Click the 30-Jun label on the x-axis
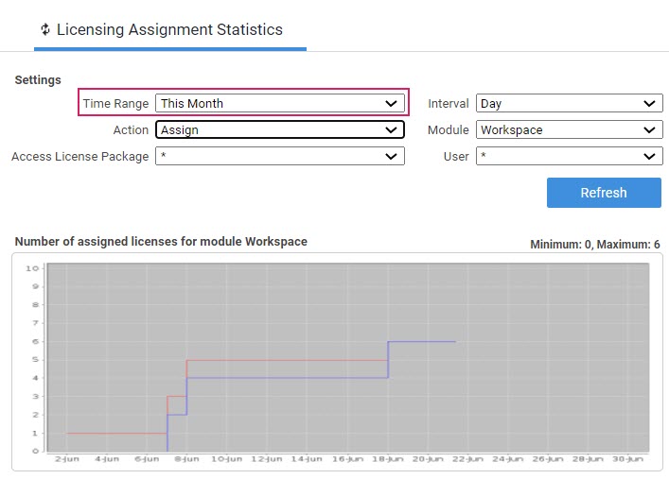The height and width of the screenshot is (479, 669). (628, 459)
